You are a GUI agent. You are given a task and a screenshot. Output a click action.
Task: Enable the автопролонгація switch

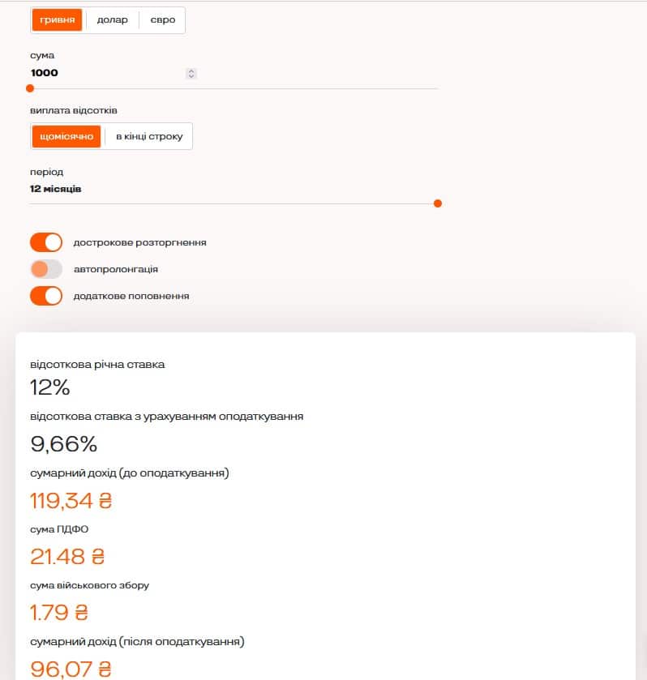coord(46,269)
